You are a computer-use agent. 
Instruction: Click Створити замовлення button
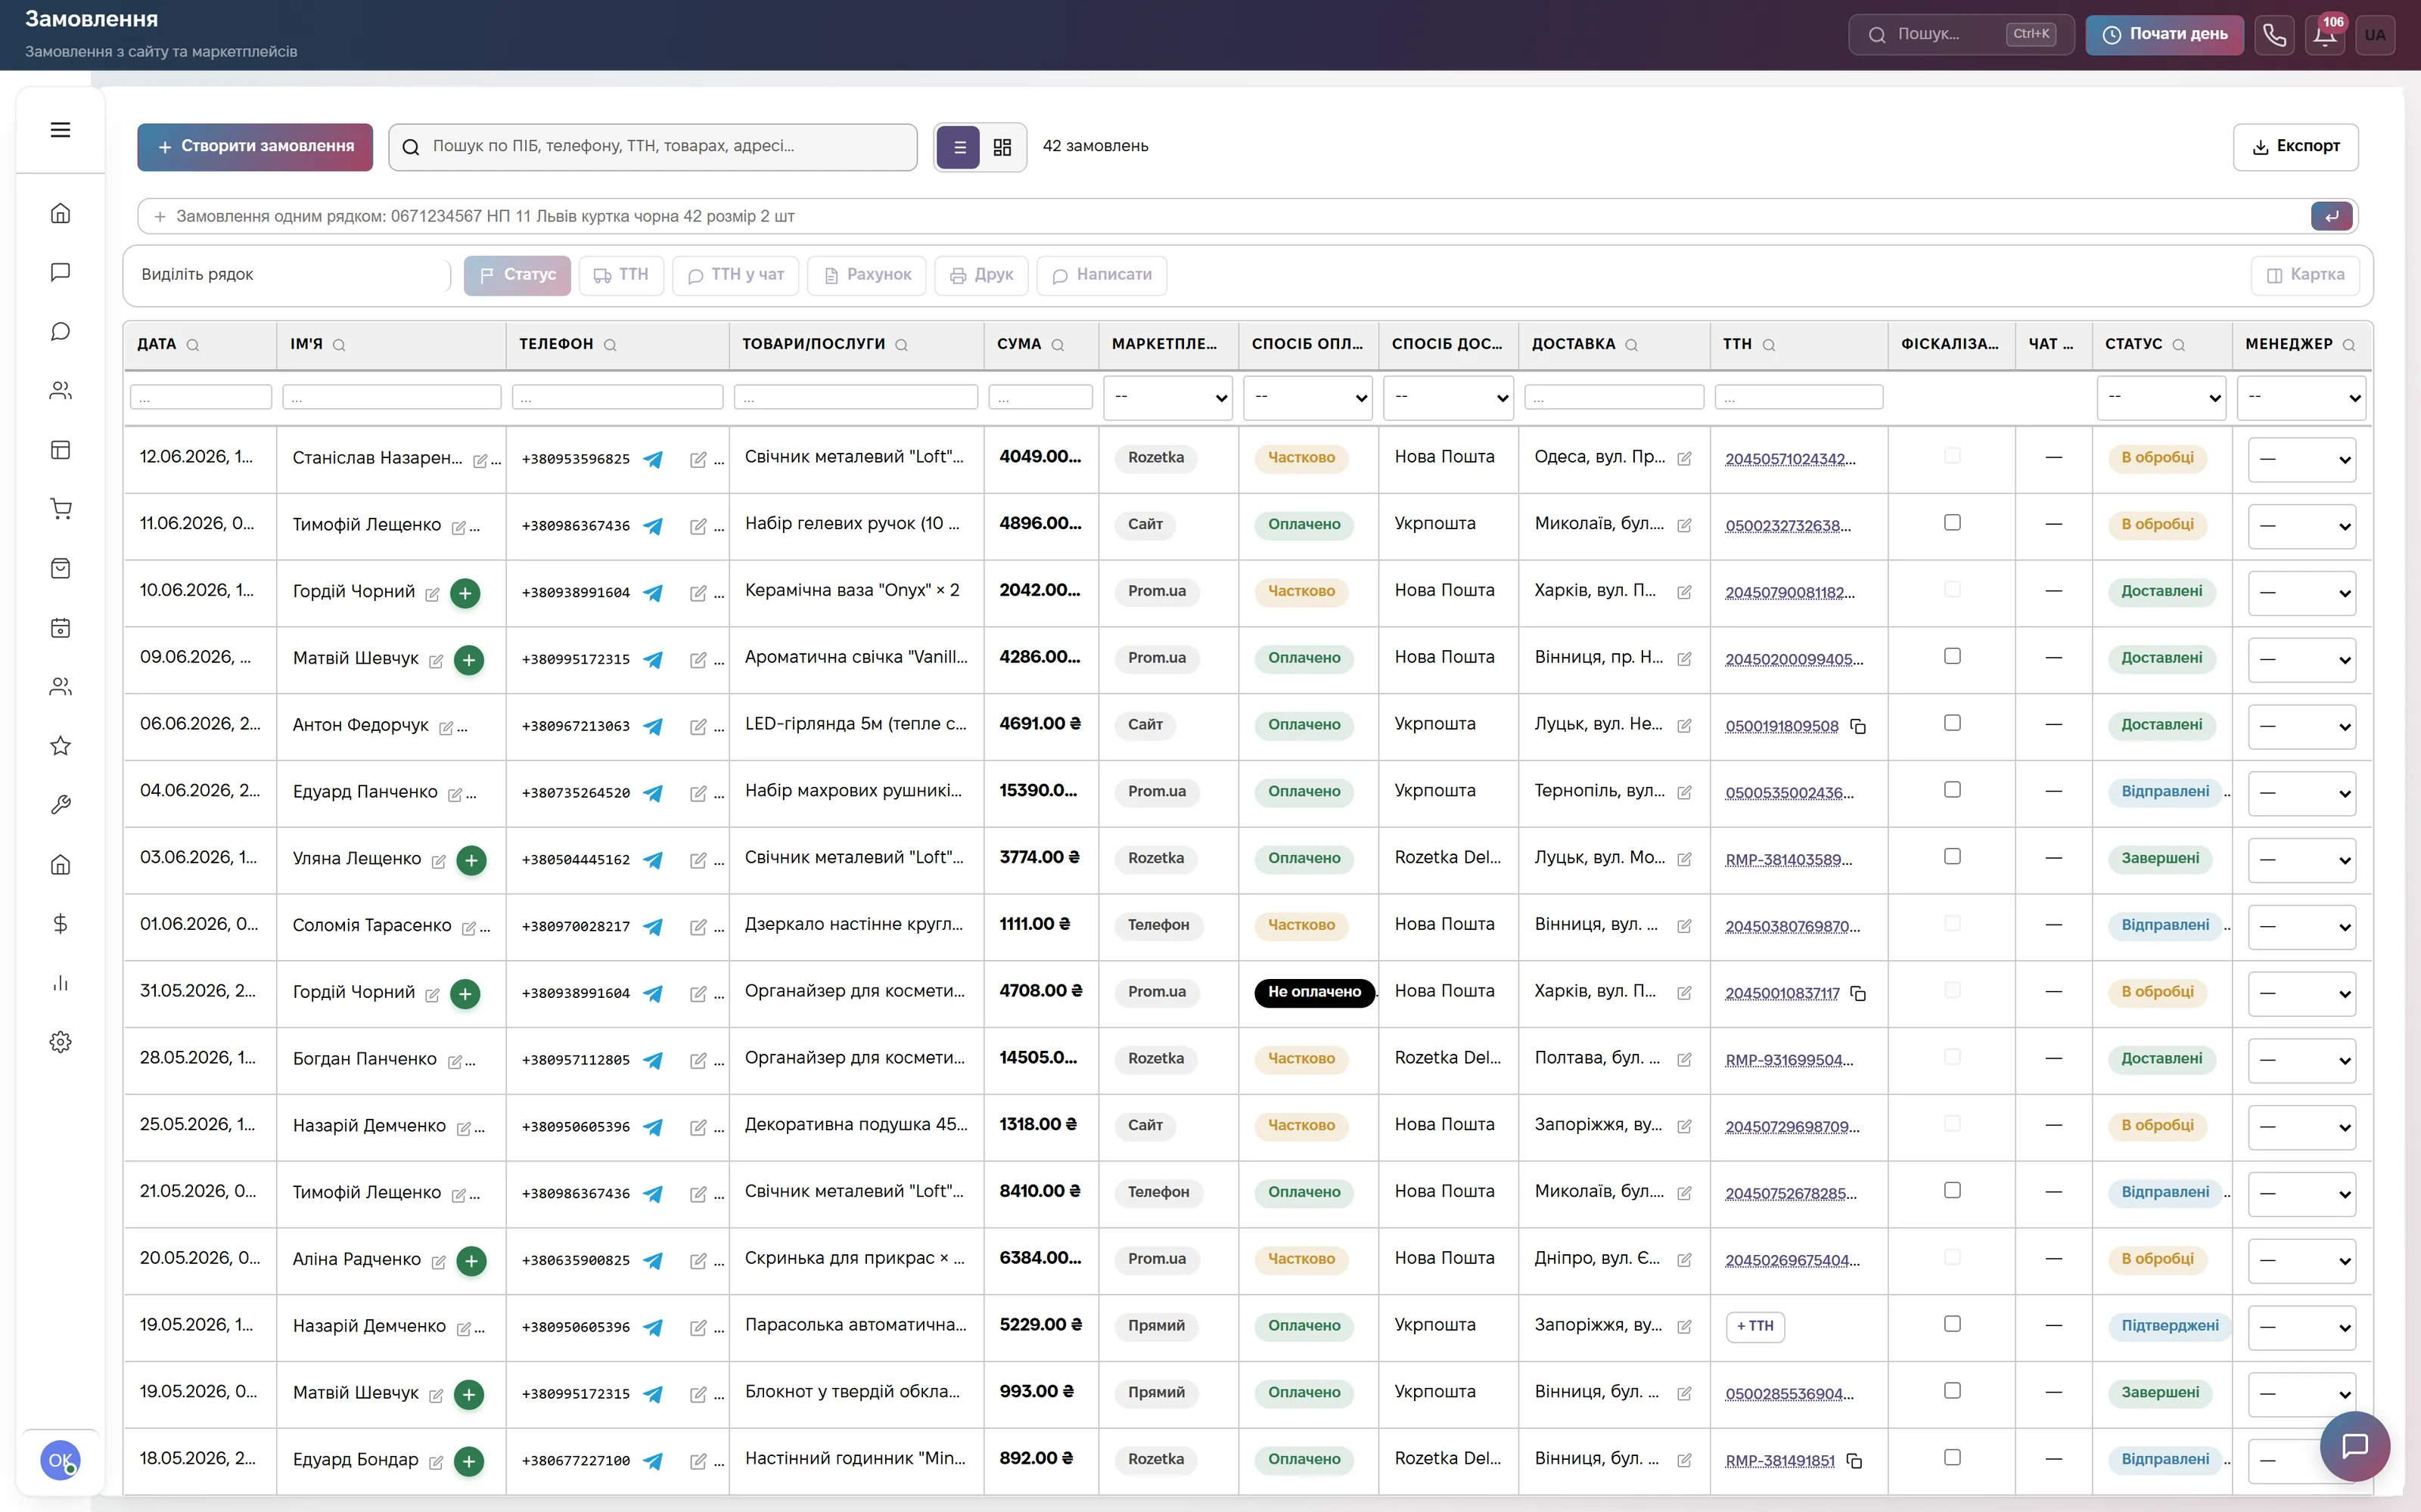255,147
